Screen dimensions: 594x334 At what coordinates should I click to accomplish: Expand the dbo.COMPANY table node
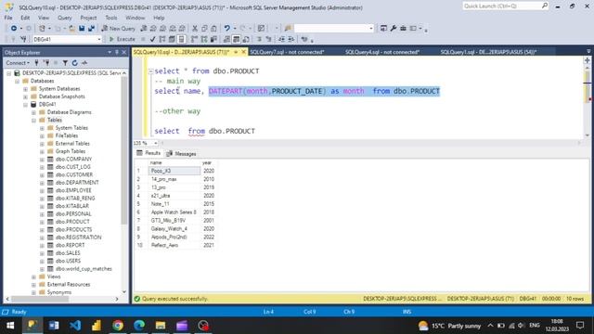pos(42,160)
